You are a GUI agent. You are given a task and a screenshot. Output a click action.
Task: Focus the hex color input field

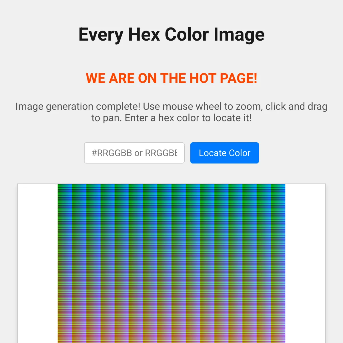coord(134,153)
